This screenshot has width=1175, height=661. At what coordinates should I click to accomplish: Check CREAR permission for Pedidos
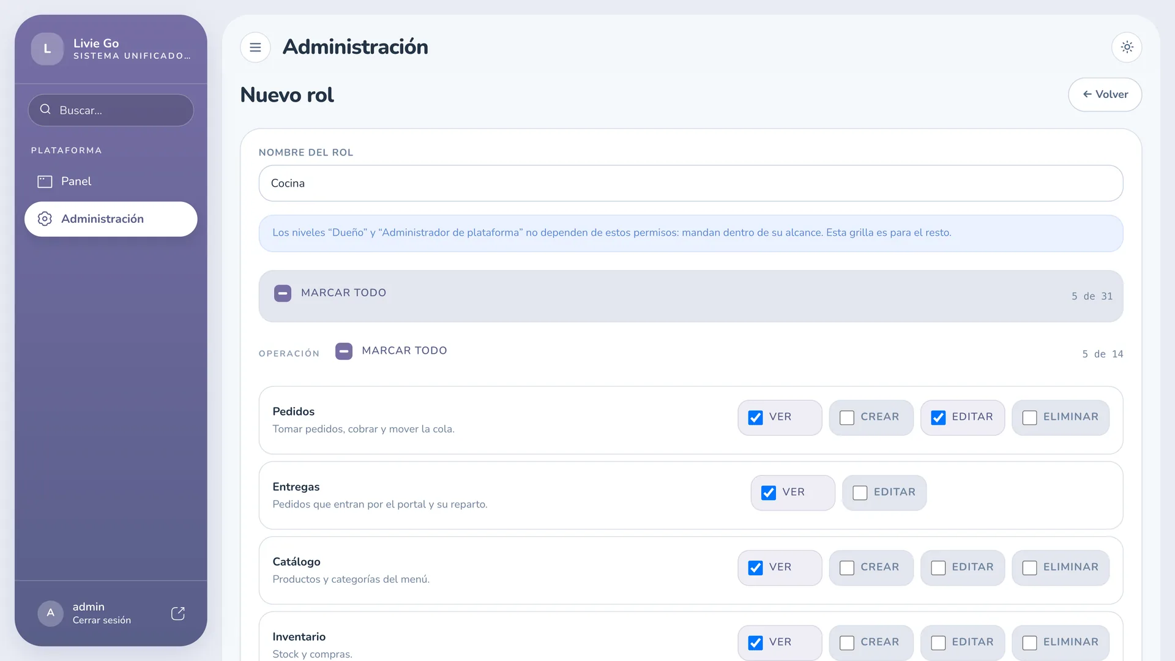click(x=847, y=417)
